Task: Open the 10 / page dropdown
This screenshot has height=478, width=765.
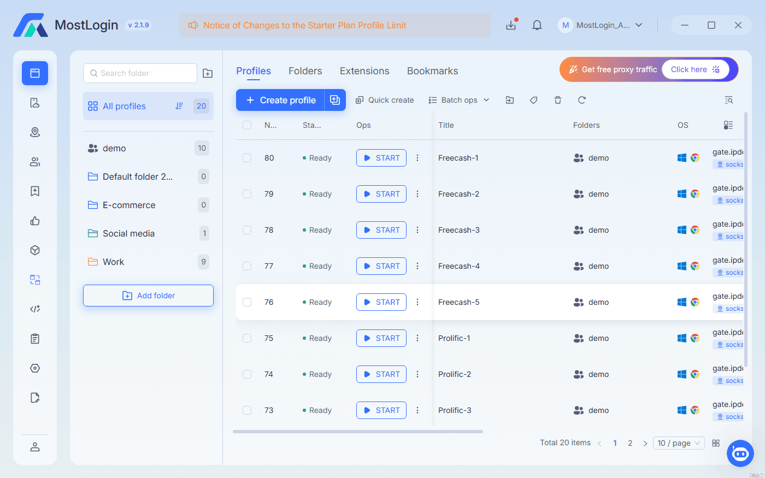Action: tap(679, 443)
